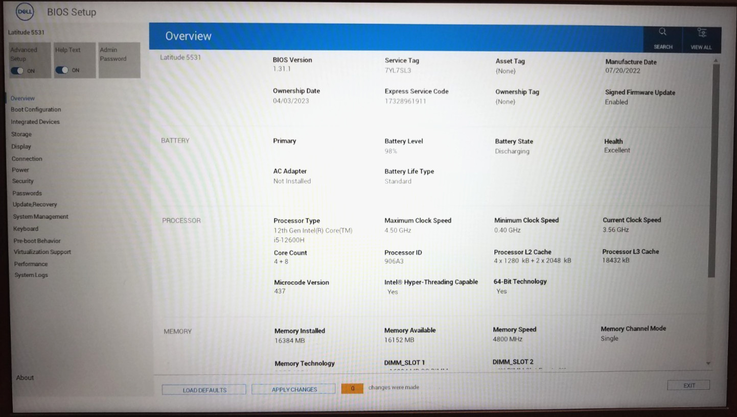Click the scrollbar down arrow

point(708,363)
